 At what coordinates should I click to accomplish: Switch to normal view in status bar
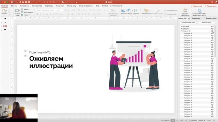(x=173, y=121)
